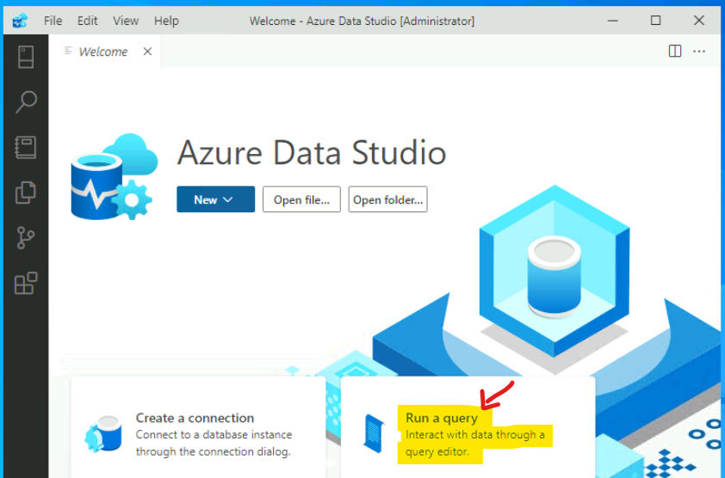
Task: Click the text 'Connect to a database instance'
Action: click(x=214, y=435)
